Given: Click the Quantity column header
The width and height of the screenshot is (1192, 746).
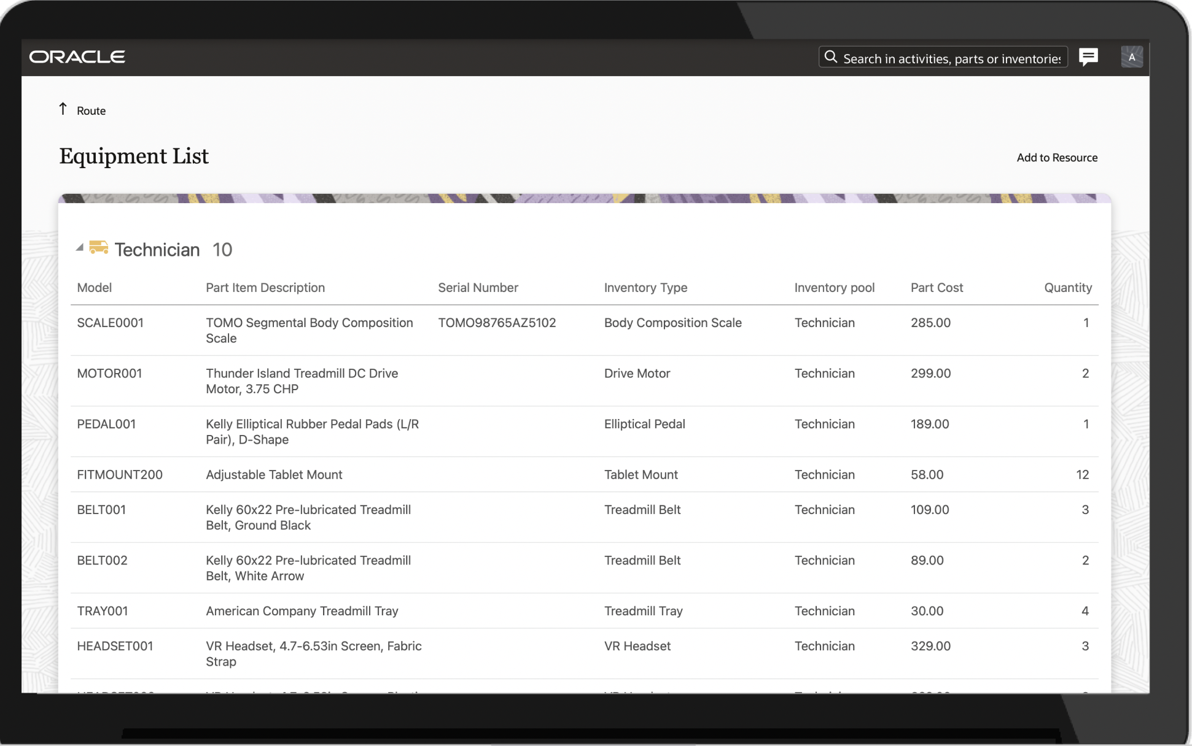Looking at the screenshot, I should [x=1067, y=288].
